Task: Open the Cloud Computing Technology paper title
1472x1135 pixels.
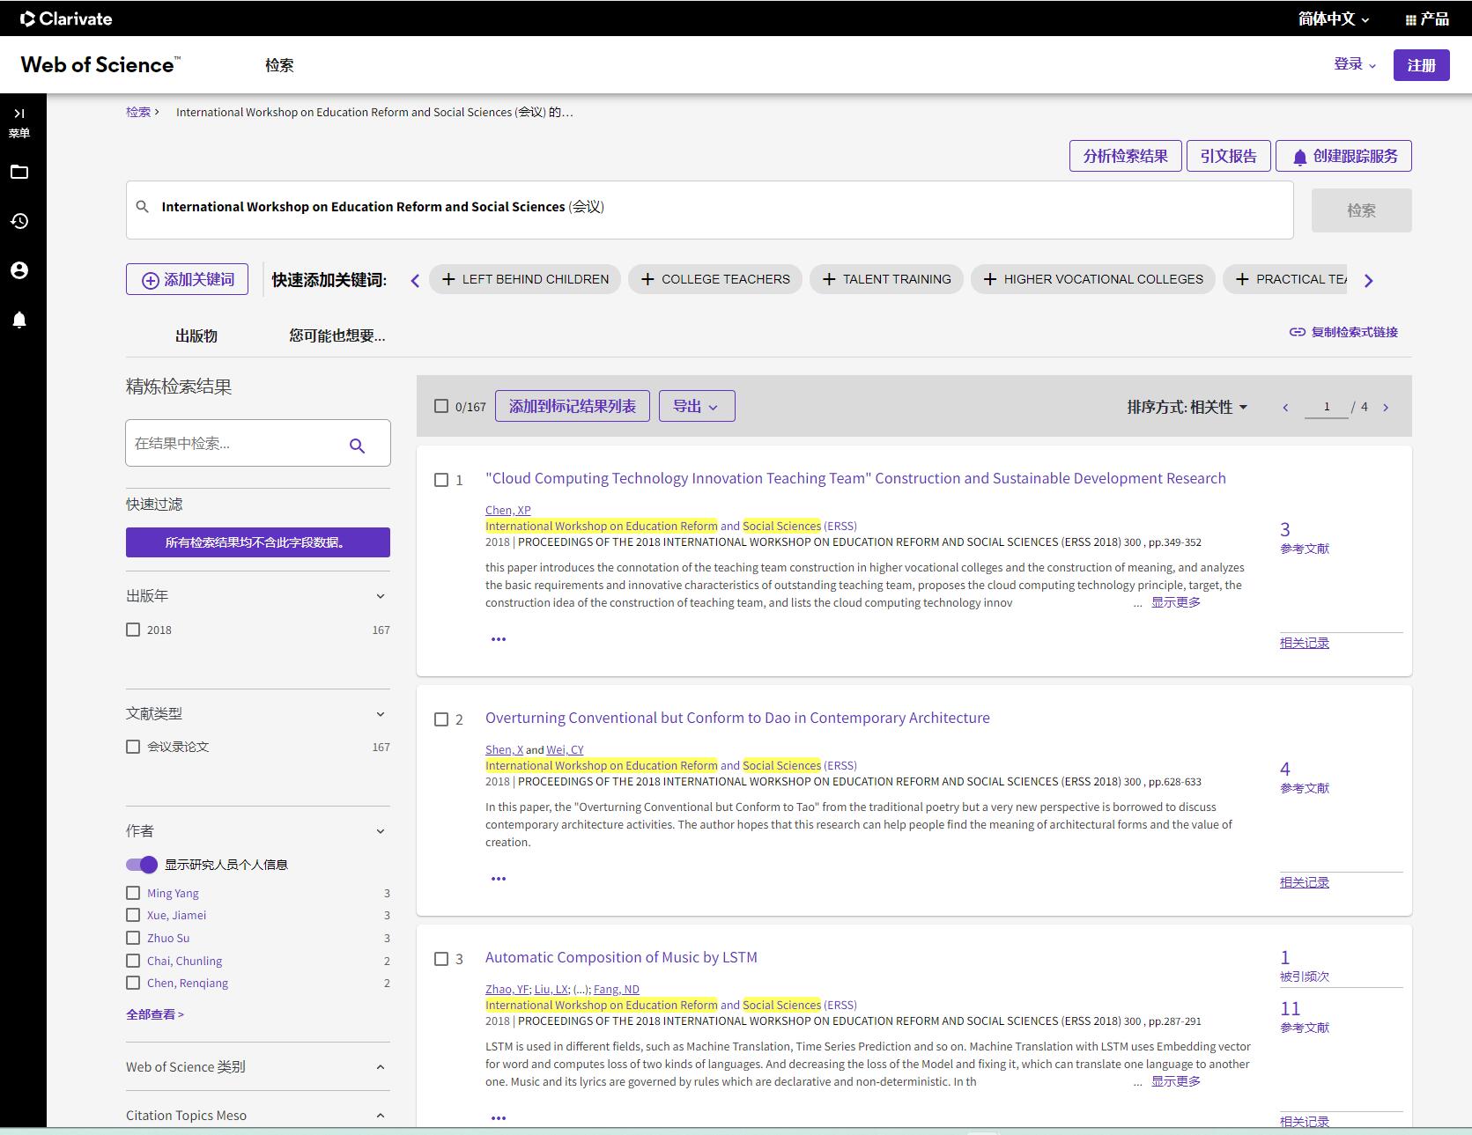Action: 855,478
